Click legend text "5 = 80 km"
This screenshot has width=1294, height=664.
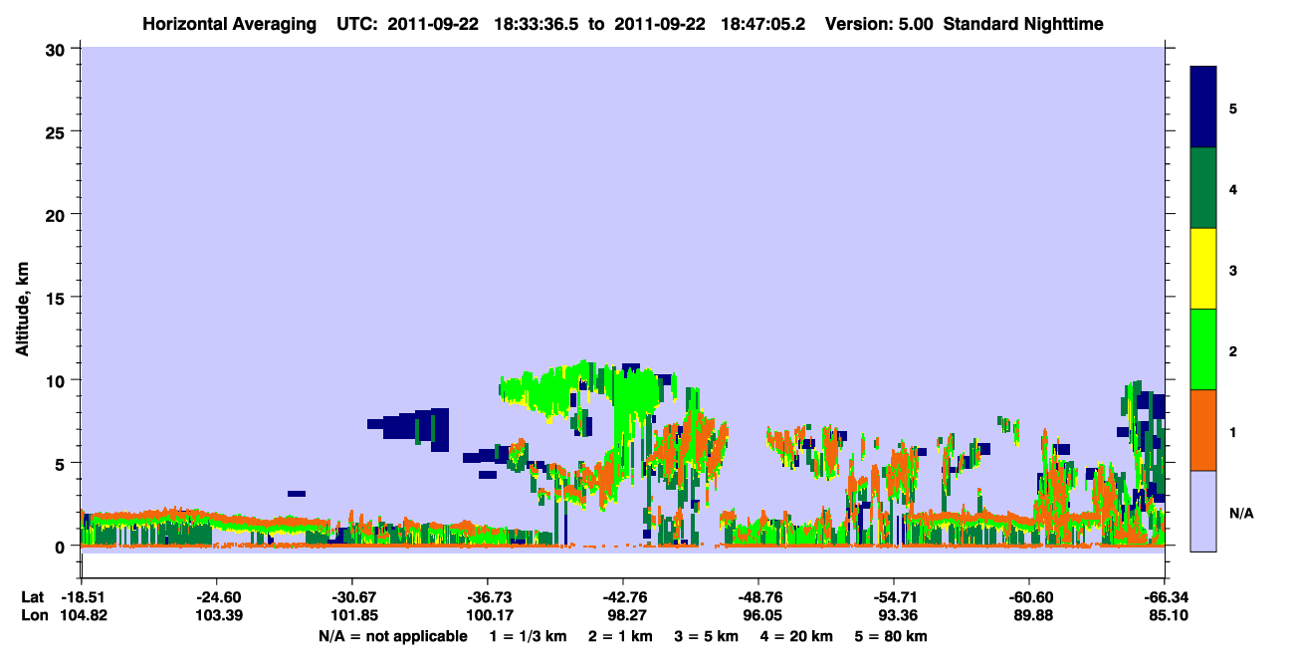[891, 636]
